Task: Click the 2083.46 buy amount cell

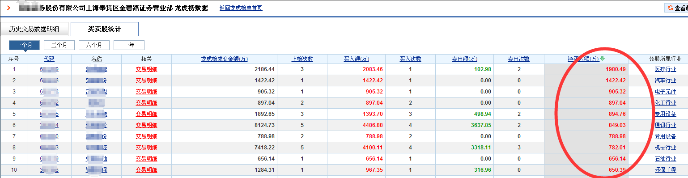Action: click(x=372, y=69)
